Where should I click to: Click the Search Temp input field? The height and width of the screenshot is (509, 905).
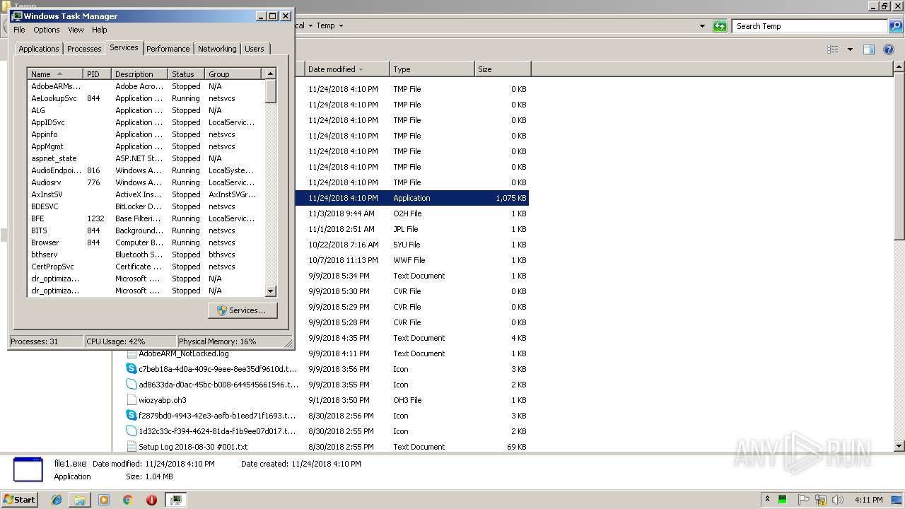pos(810,26)
